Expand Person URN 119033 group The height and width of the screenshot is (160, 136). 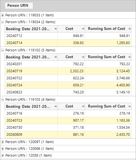(x=3, y=15)
